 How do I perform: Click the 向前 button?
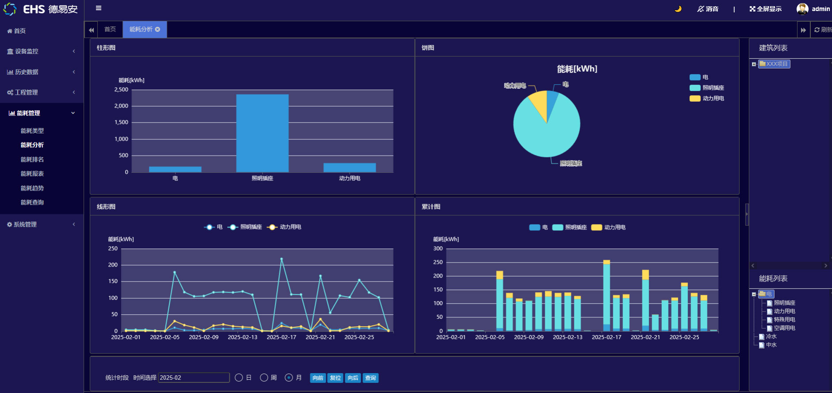click(318, 378)
